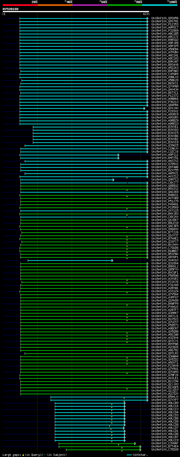Select the UniRef100_P32869 label
The image size is (180, 457).
165,31
